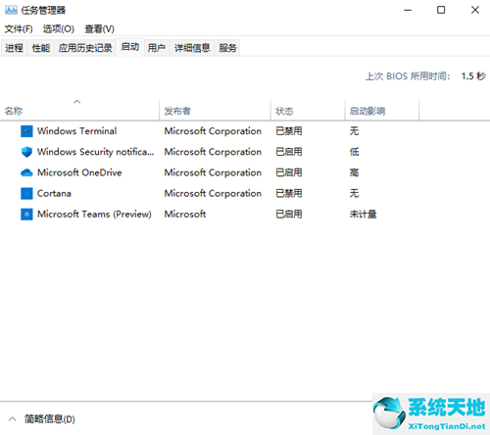490x435 pixels.
Task: Select the Windows Security notifica... row name
Action: (x=95, y=152)
